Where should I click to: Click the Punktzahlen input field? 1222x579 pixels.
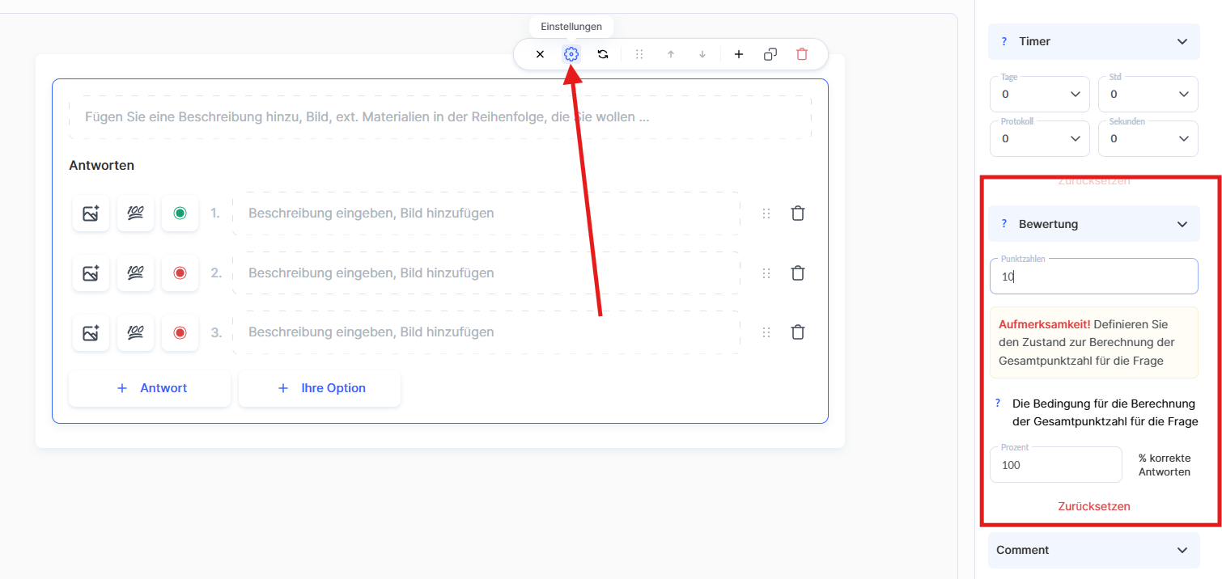click(1094, 277)
